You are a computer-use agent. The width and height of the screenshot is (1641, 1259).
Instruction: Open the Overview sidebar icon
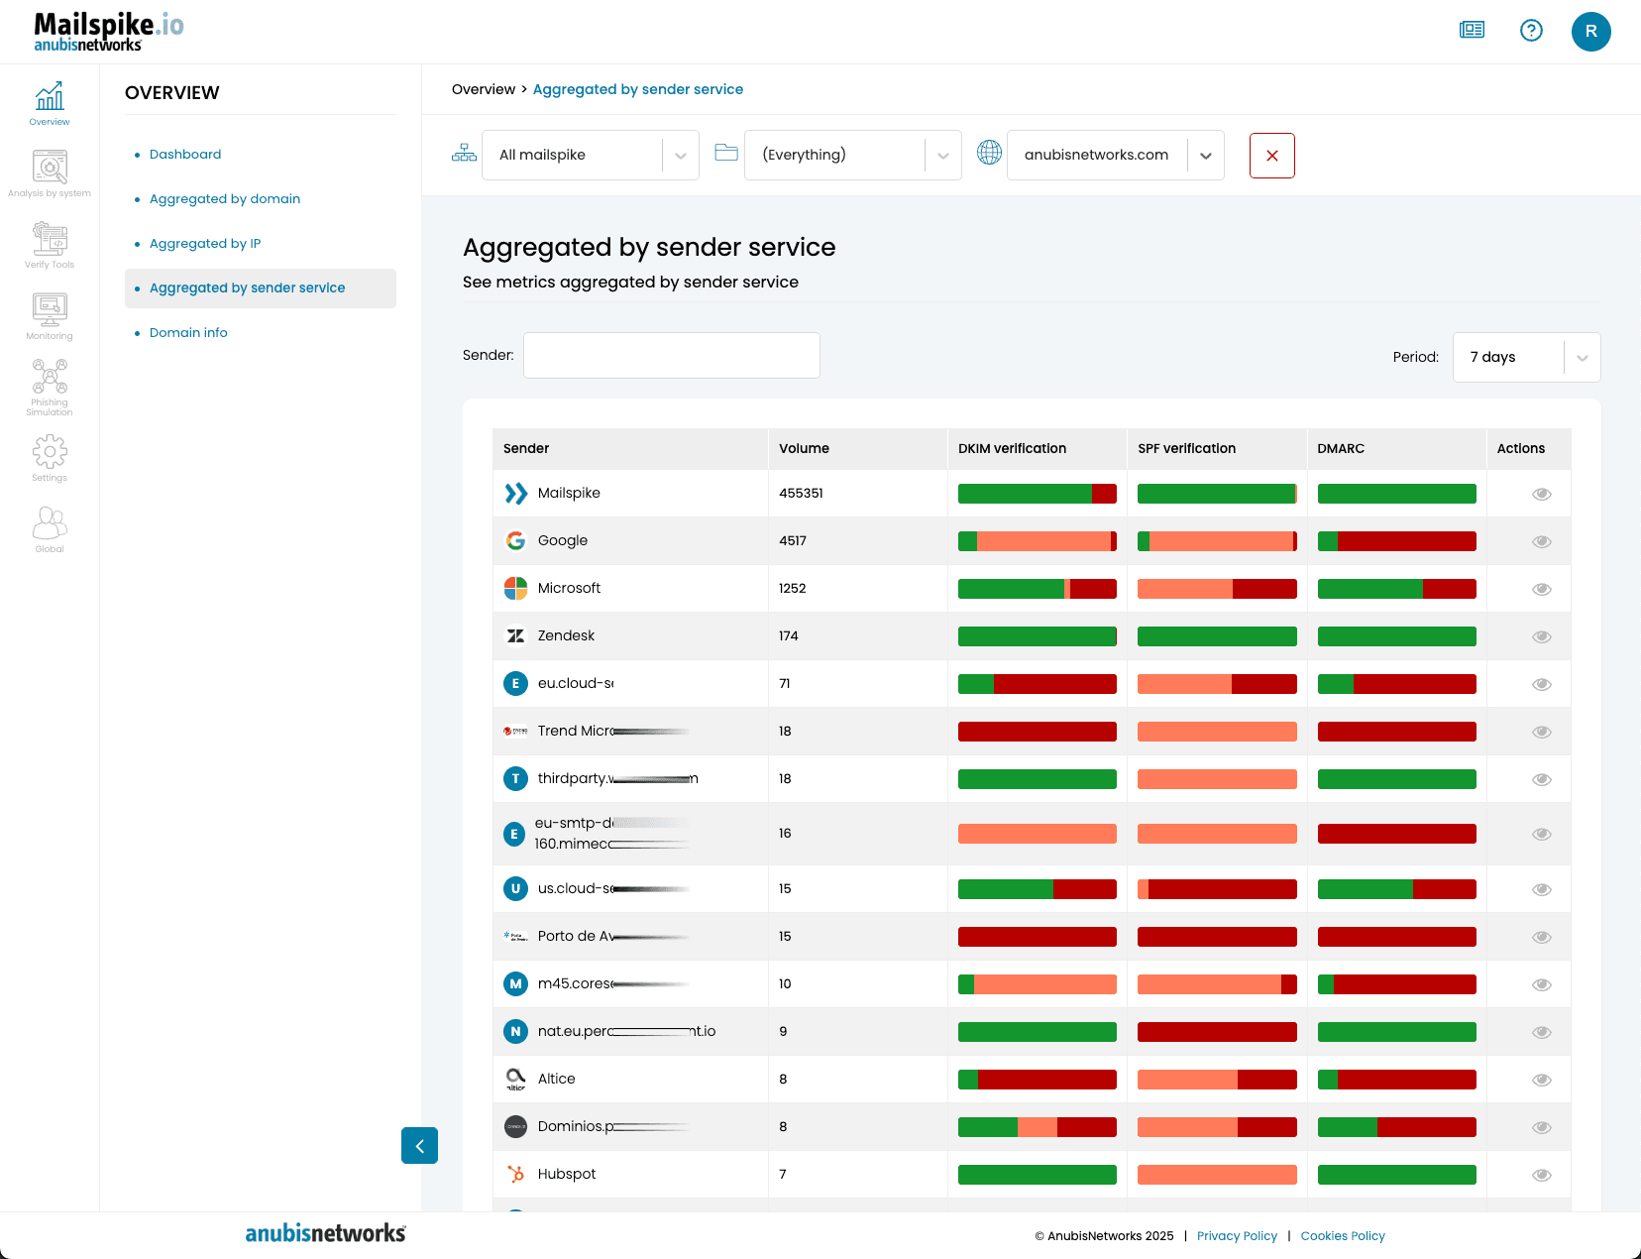tap(50, 103)
